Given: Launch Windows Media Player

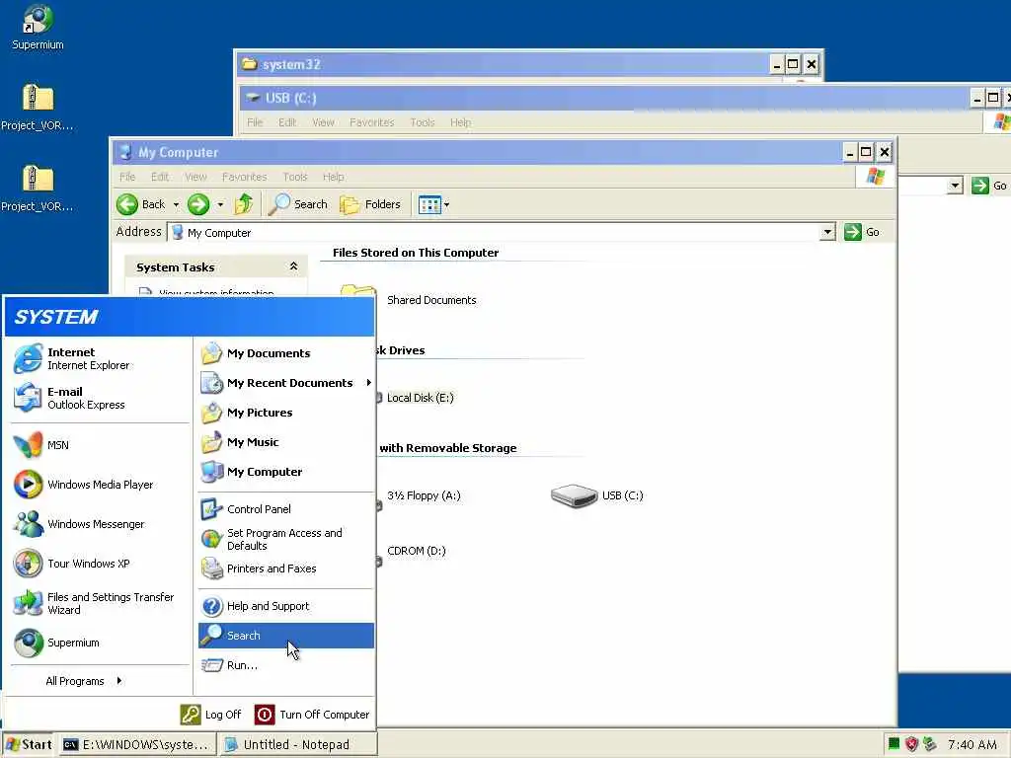Looking at the screenshot, I should coord(100,485).
